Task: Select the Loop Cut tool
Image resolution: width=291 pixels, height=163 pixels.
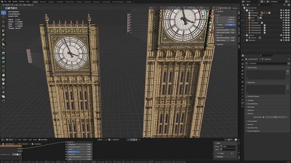Action: [x=3, y=67]
